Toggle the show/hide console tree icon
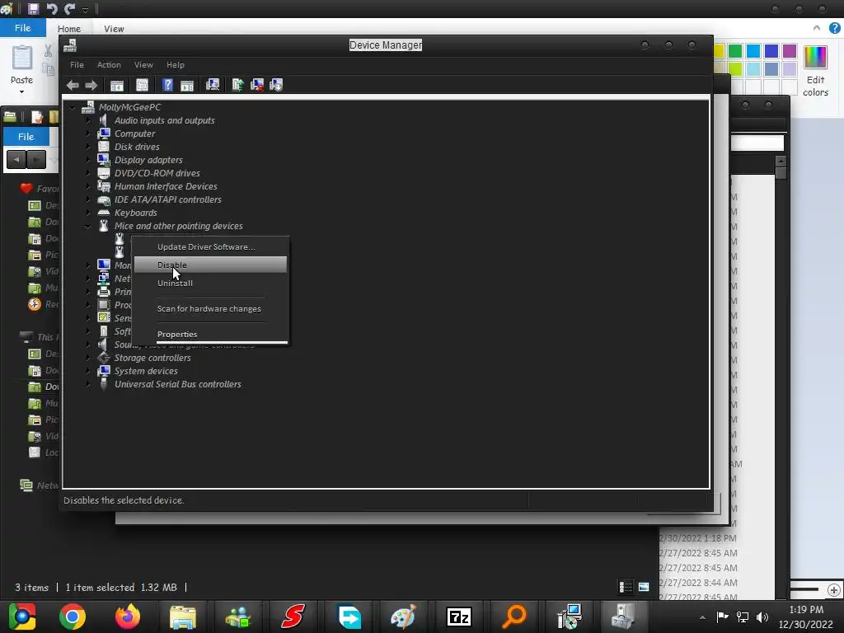 click(117, 85)
